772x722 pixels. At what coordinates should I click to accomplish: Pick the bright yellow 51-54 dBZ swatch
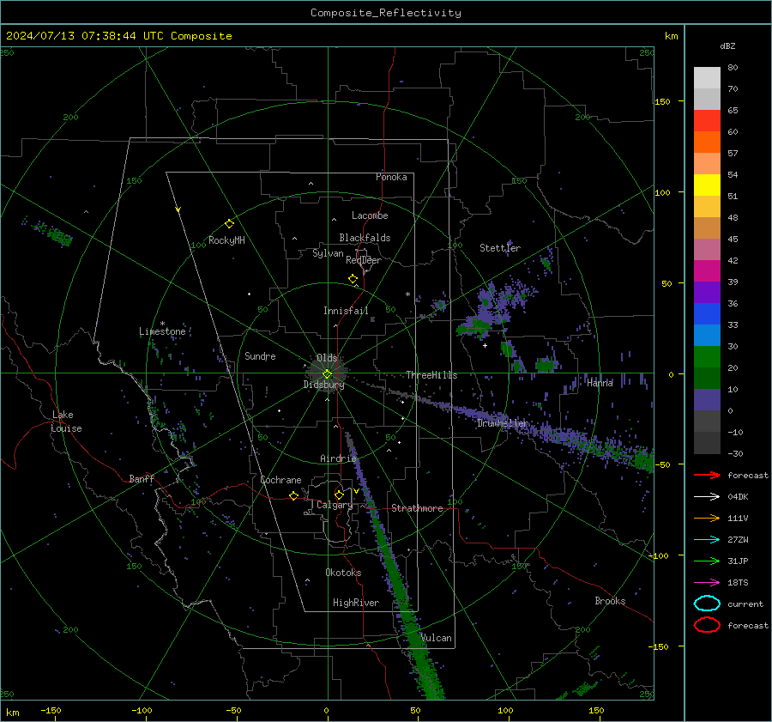[707, 185]
